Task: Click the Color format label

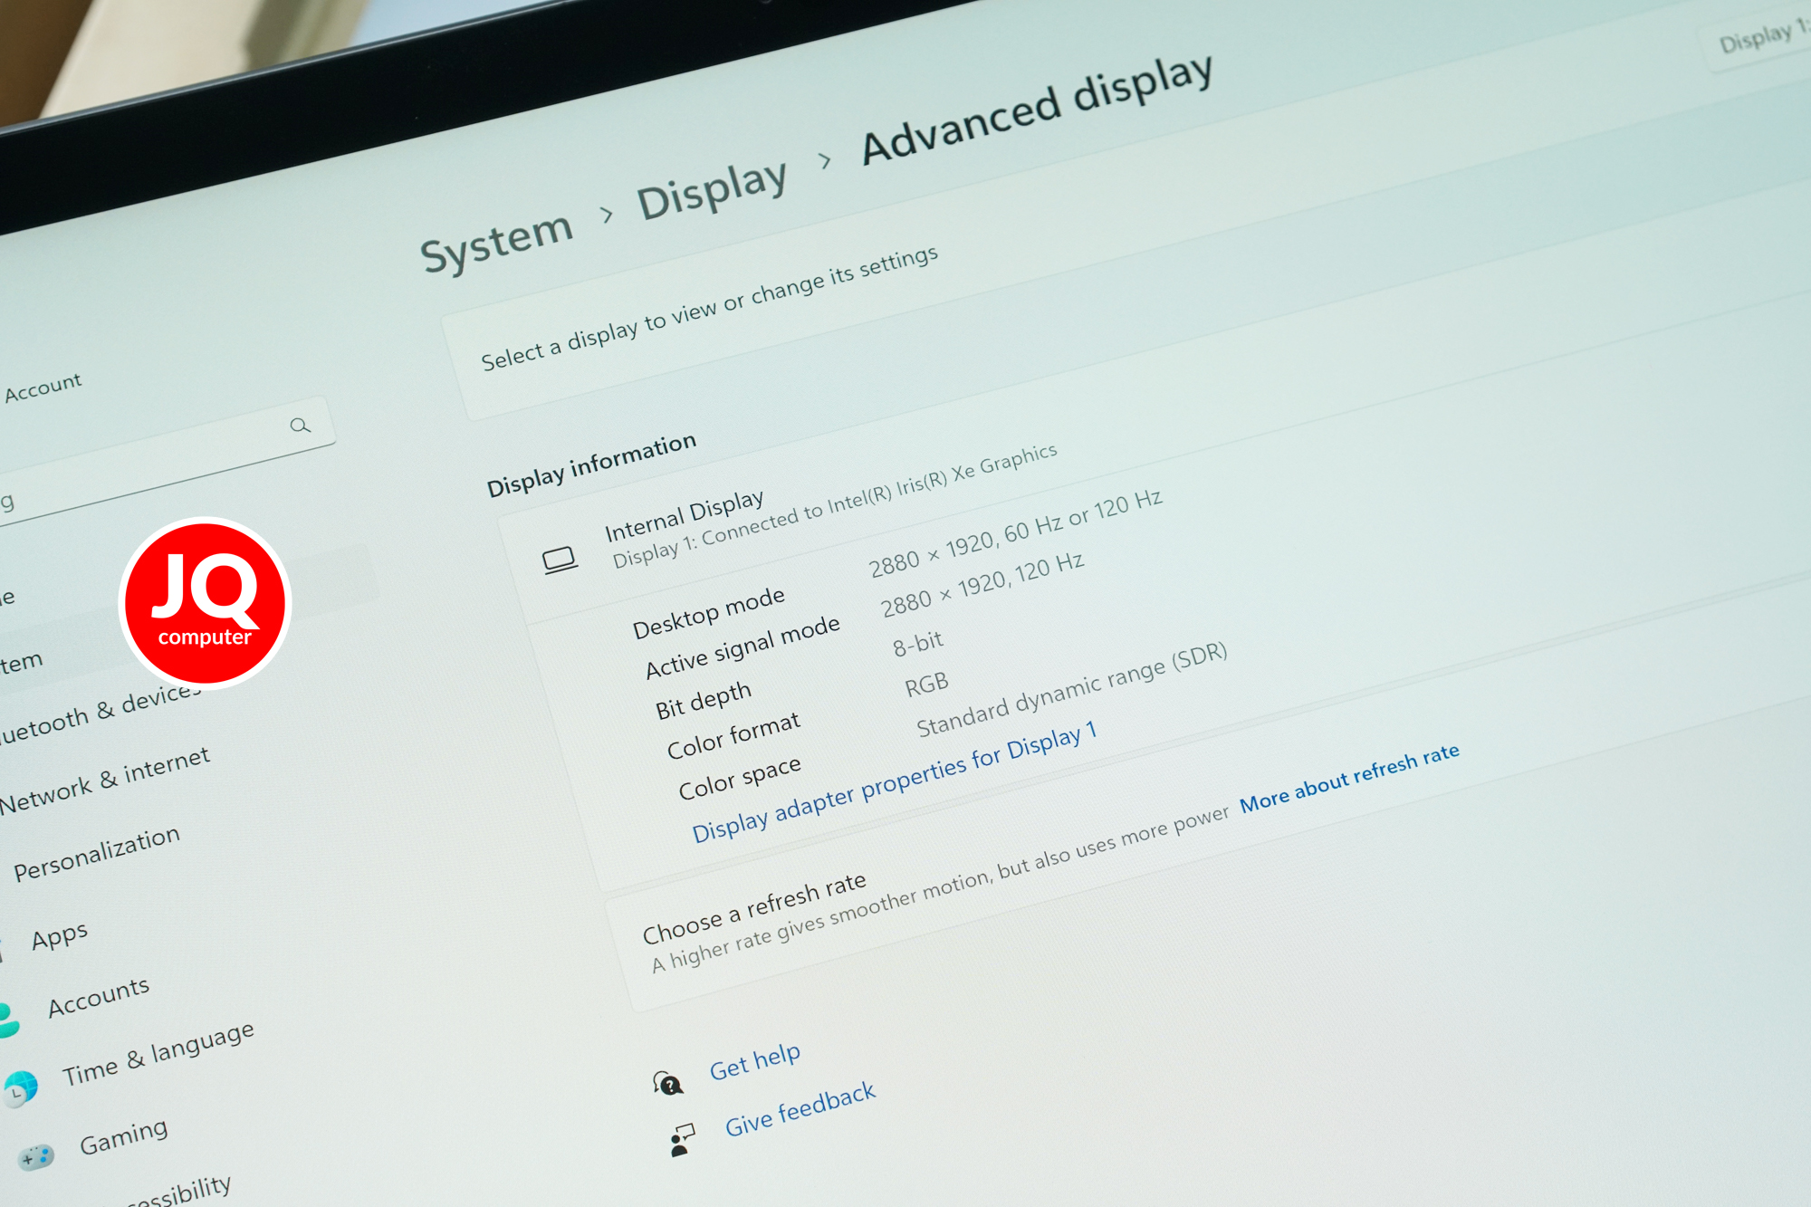Action: 733,736
